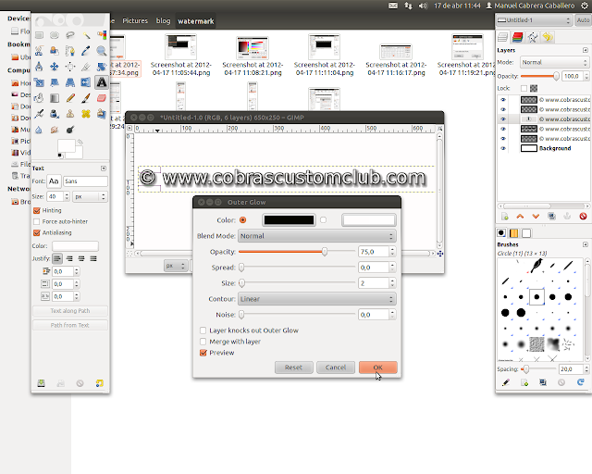Click Reset in Outer Glow dialog
Viewport: 592px width, 474px height.
(294, 367)
